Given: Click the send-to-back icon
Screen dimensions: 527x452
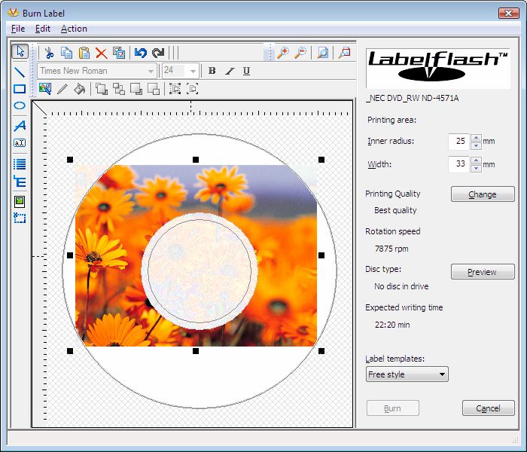Looking at the screenshot, I should coord(119,89).
